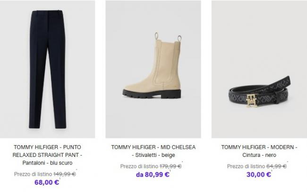
Task: Select the 30,00 € belt price
Action: point(258,174)
